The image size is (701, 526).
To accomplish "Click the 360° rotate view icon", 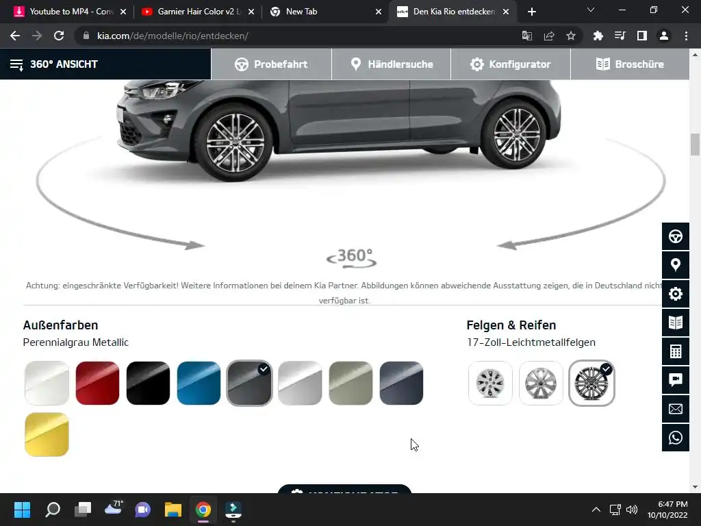I will (x=352, y=258).
